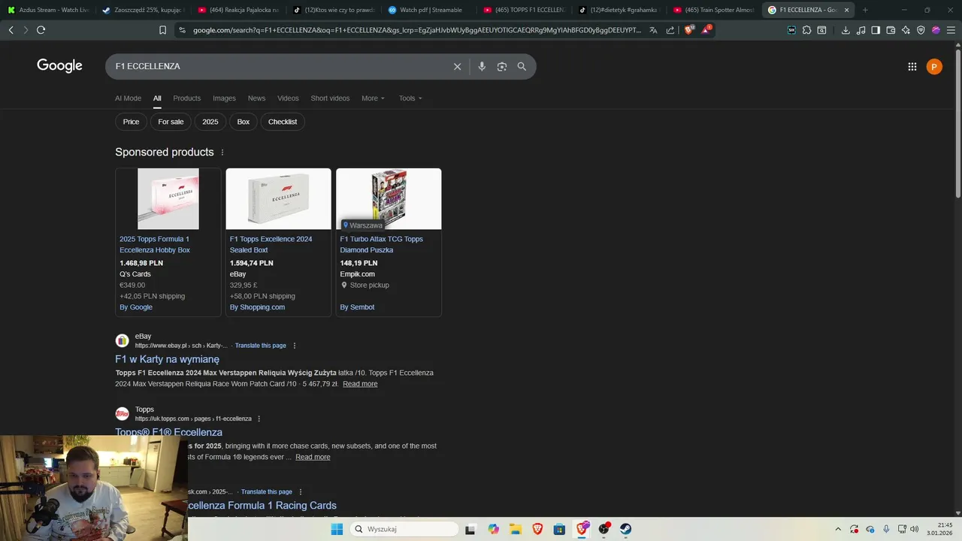The height and width of the screenshot is (541, 962).
Task: Select the Price filter chip
Action: pos(131,122)
